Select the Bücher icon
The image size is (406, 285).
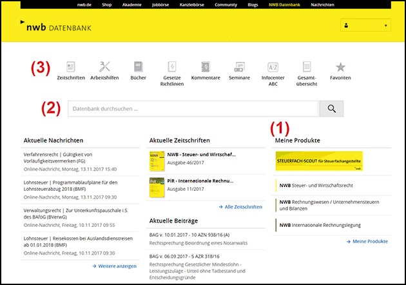[x=137, y=67]
